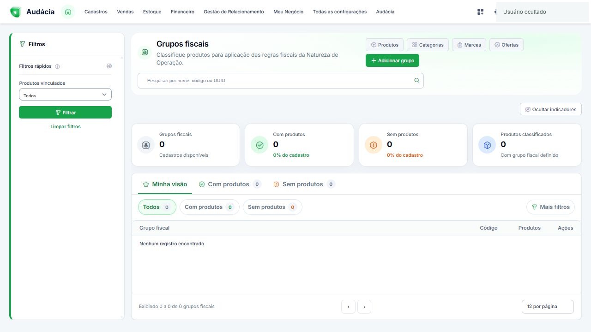Go to previous page arrow
The width and height of the screenshot is (591, 332).
pyautogui.click(x=348, y=307)
